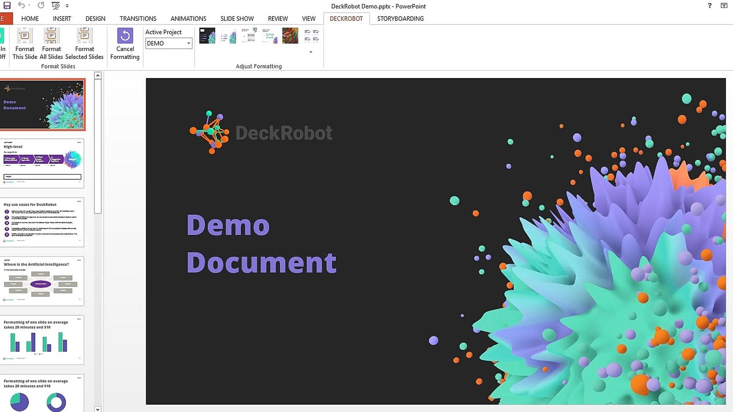Click the slide panel scrollbar thumb
Screen dimensions: 733x412
(98, 146)
